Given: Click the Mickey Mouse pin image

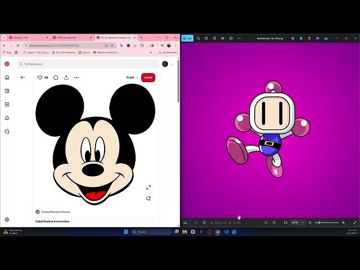Looking at the screenshot, I should click(x=95, y=144).
